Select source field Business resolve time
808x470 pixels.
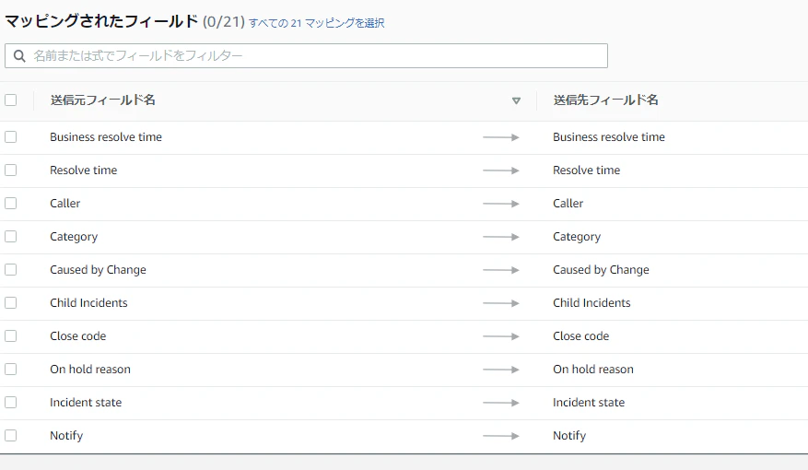pyautogui.click(x=106, y=137)
